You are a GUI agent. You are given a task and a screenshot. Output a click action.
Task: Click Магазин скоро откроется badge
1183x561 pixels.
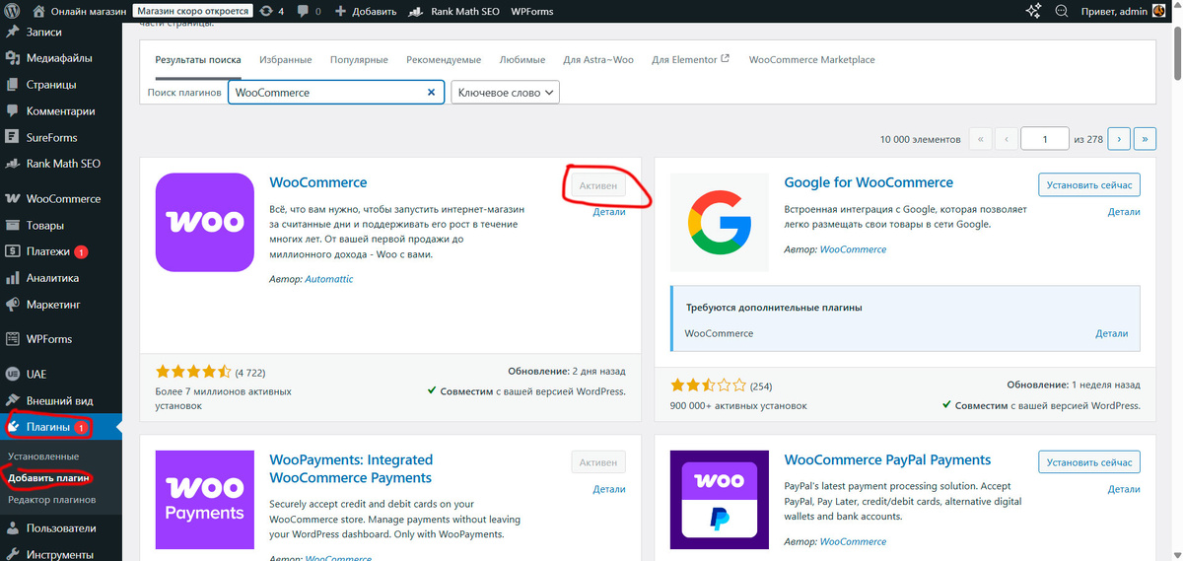coord(193,11)
